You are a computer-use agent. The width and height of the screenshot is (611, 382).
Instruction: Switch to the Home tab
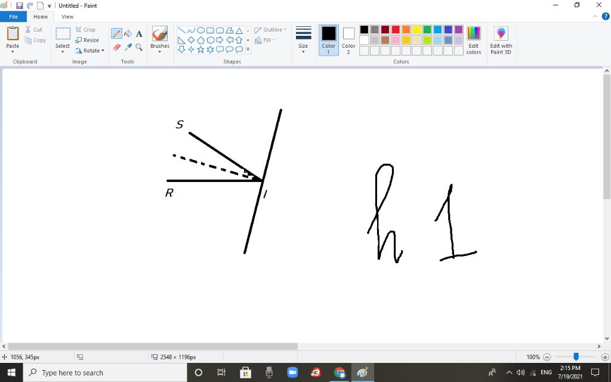pyautogui.click(x=41, y=17)
